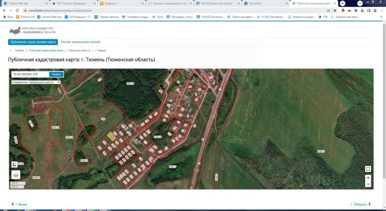Open Главная breadcrumb link
The height and width of the screenshot is (211, 386).
click(19, 50)
